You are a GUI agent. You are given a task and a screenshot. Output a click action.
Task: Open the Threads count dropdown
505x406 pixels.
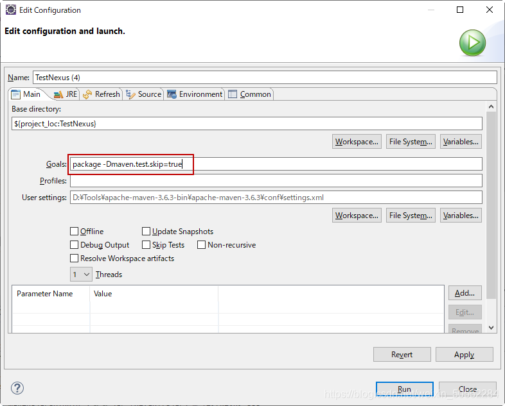click(81, 275)
